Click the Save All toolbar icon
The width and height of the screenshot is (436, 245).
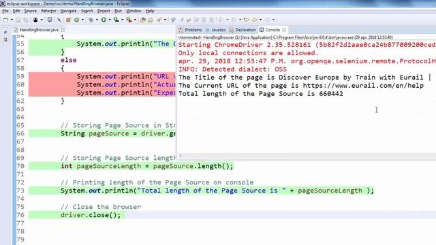pos(26,20)
